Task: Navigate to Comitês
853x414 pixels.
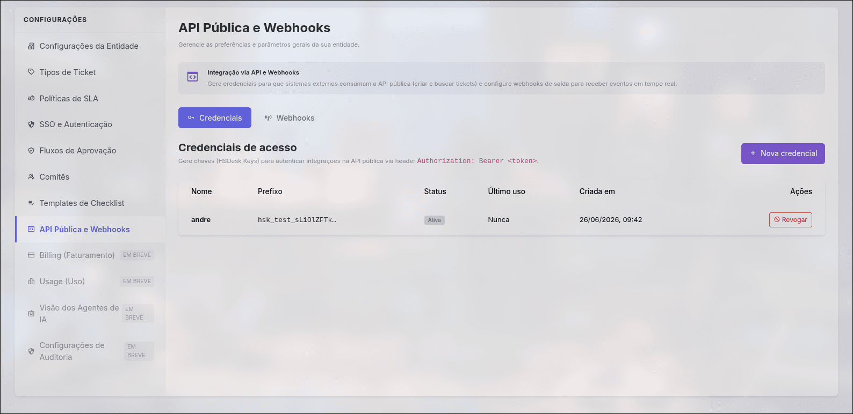Action: [90, 177]
